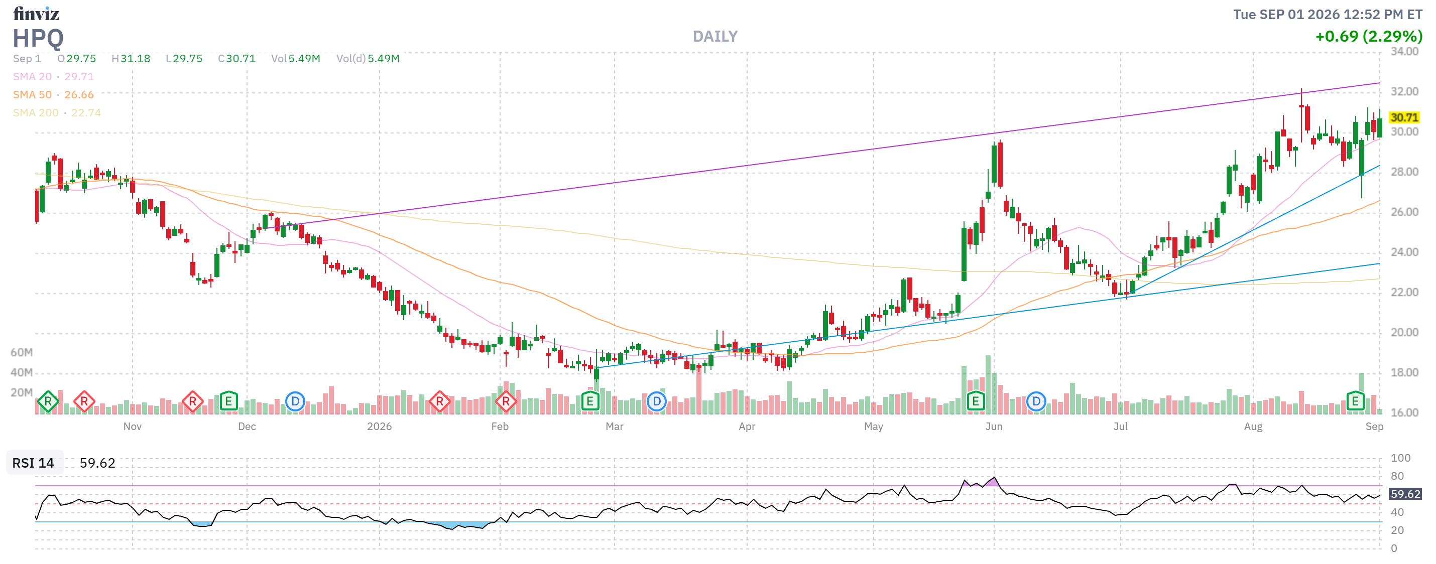Screen dimensions: 1436x564
Task: Click the red R marker in mid-January
Action: click(x=439, y=401)
